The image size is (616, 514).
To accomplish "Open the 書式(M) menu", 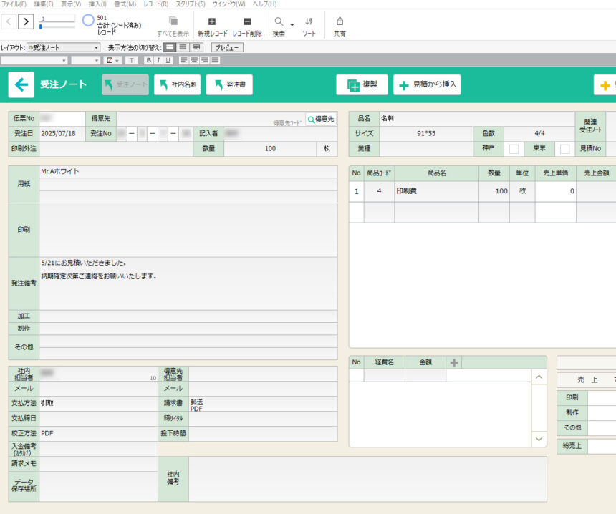I will [125, 4].
